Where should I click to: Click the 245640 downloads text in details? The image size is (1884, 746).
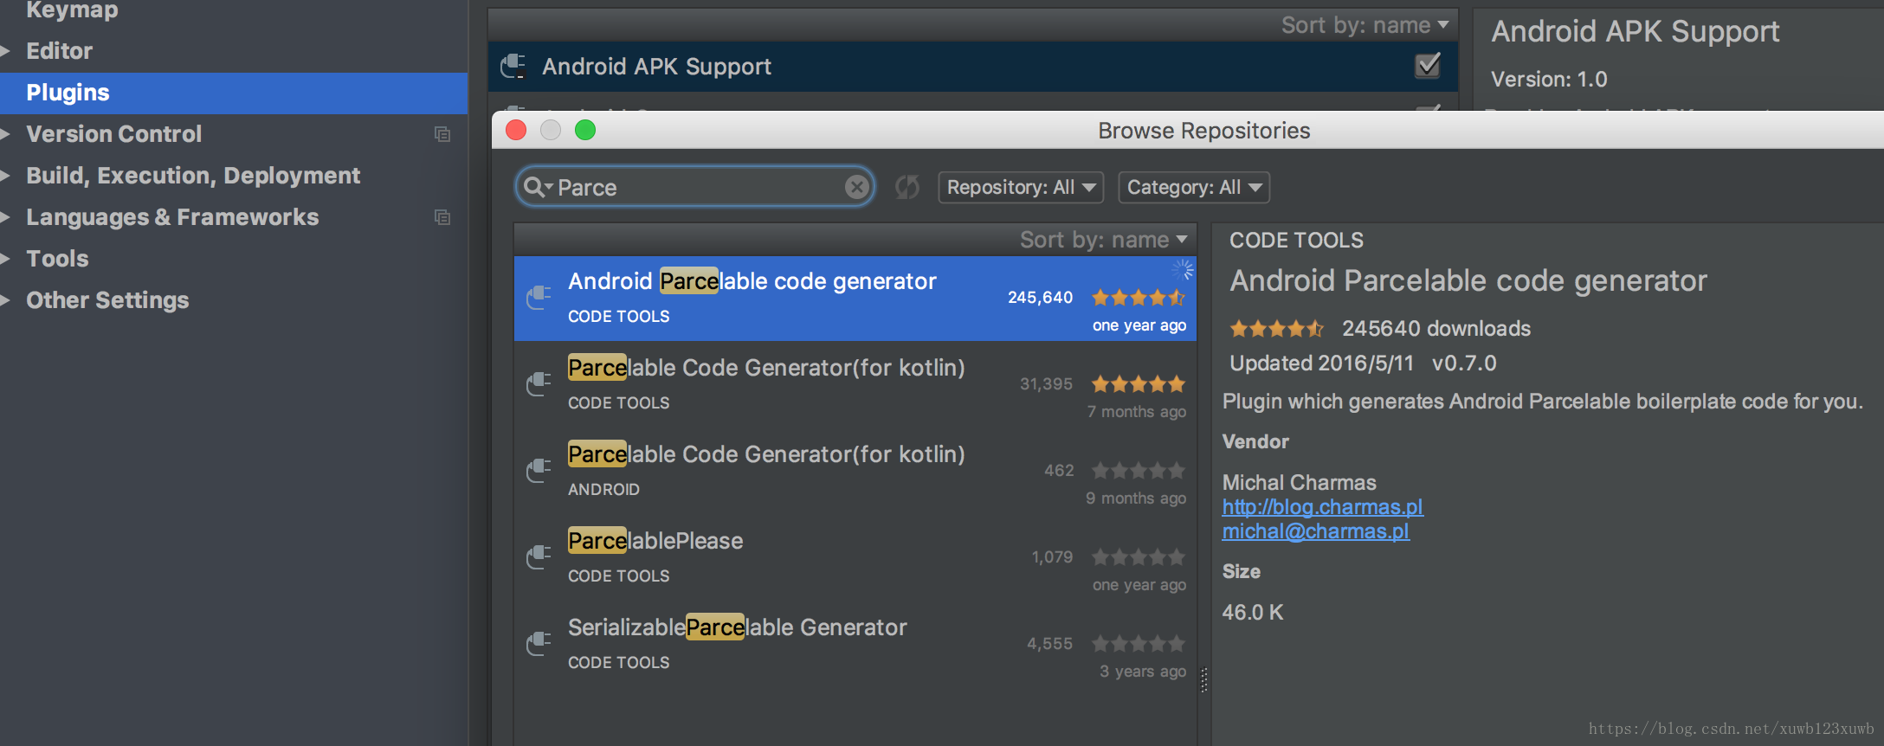[1436, 329]
